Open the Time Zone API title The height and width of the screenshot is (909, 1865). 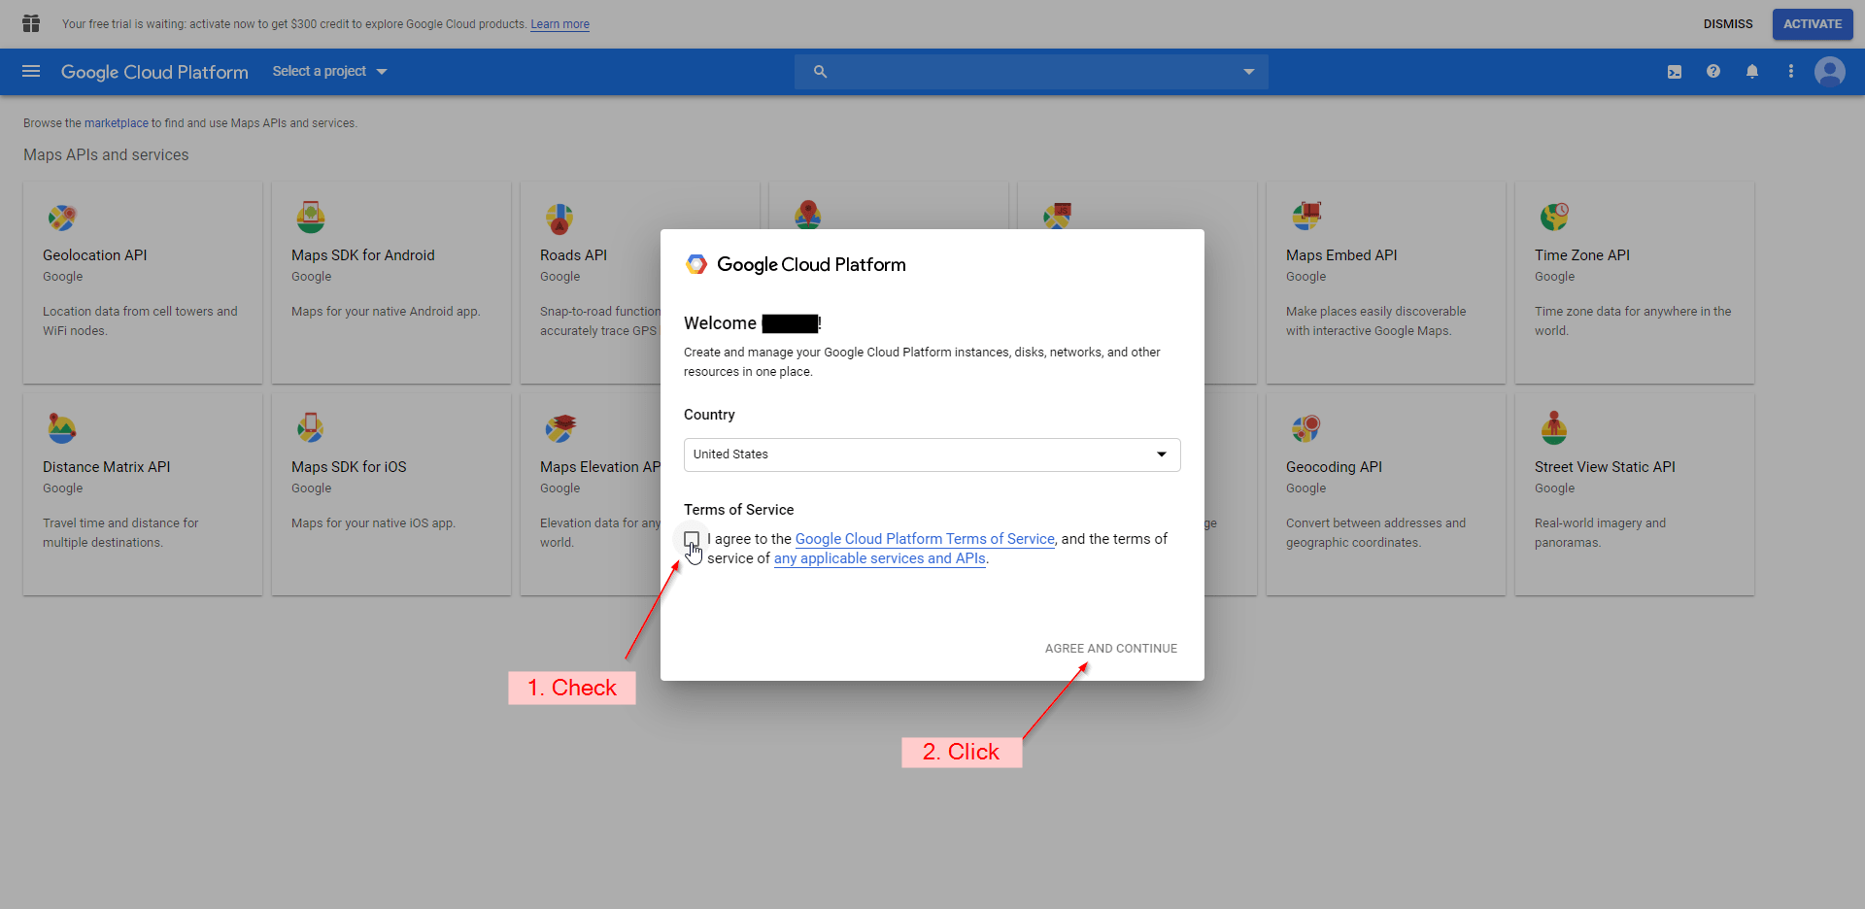(1582, 255)
